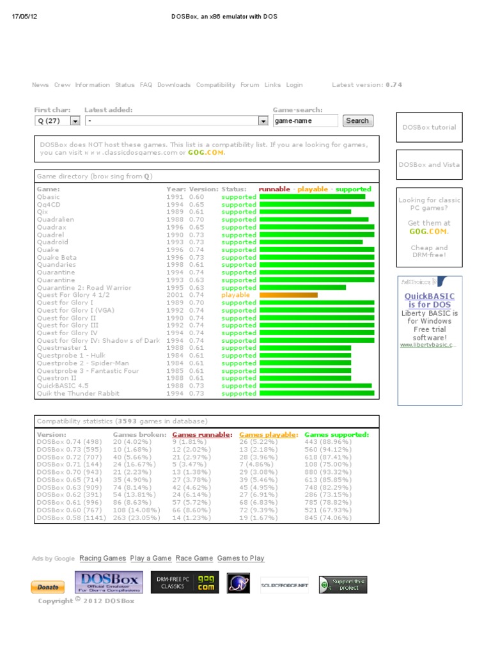
Task: Open the DOSBox and Vista box
Action: [429, 164]
